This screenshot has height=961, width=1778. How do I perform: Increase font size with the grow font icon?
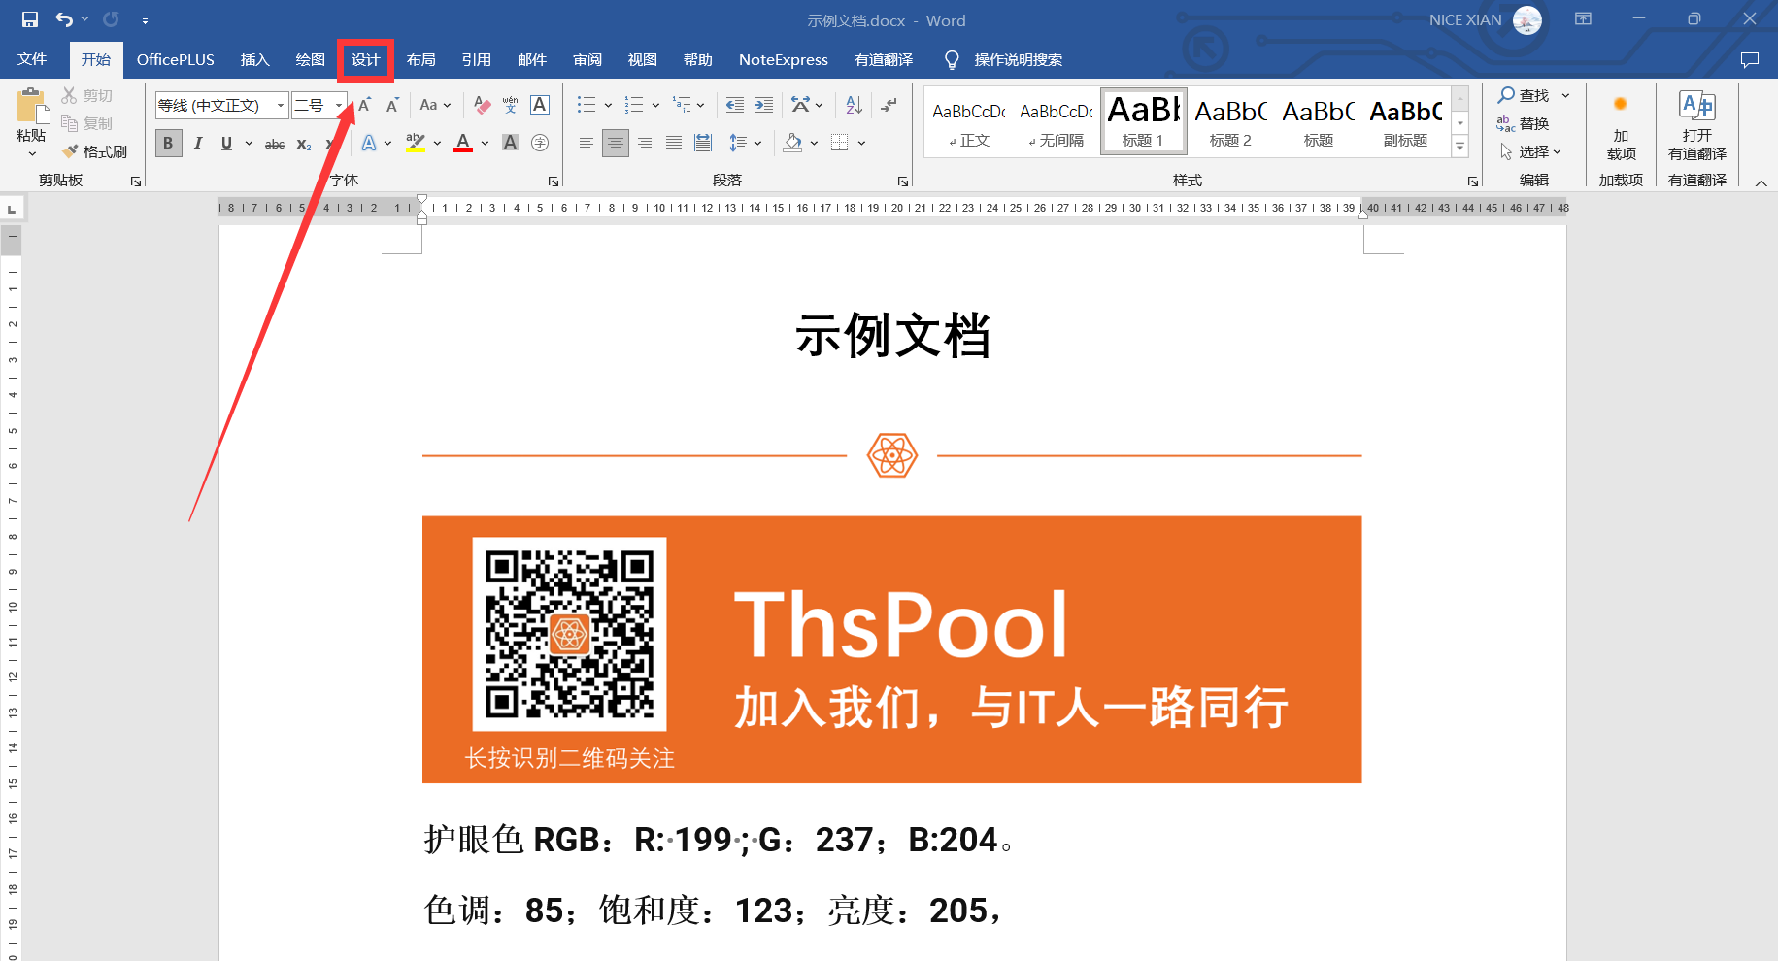[x=365, y=105]
